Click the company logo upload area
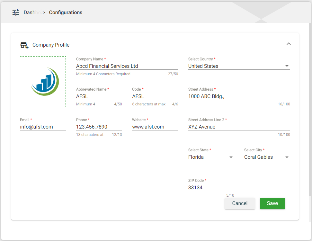The height and width of the screenshot is (241, 312). [x=43, y=82]
